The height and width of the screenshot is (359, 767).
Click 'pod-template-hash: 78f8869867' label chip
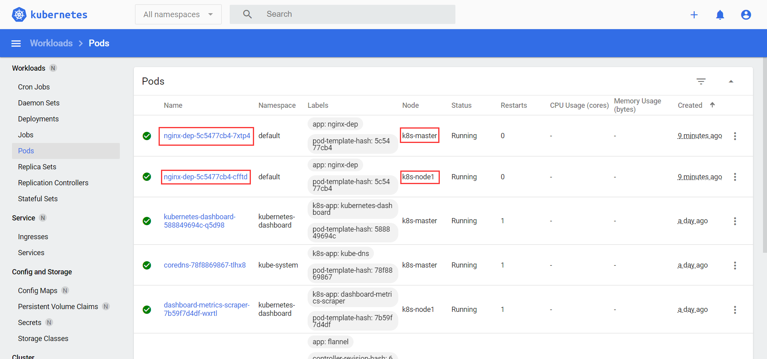click(x=353, y=274)
